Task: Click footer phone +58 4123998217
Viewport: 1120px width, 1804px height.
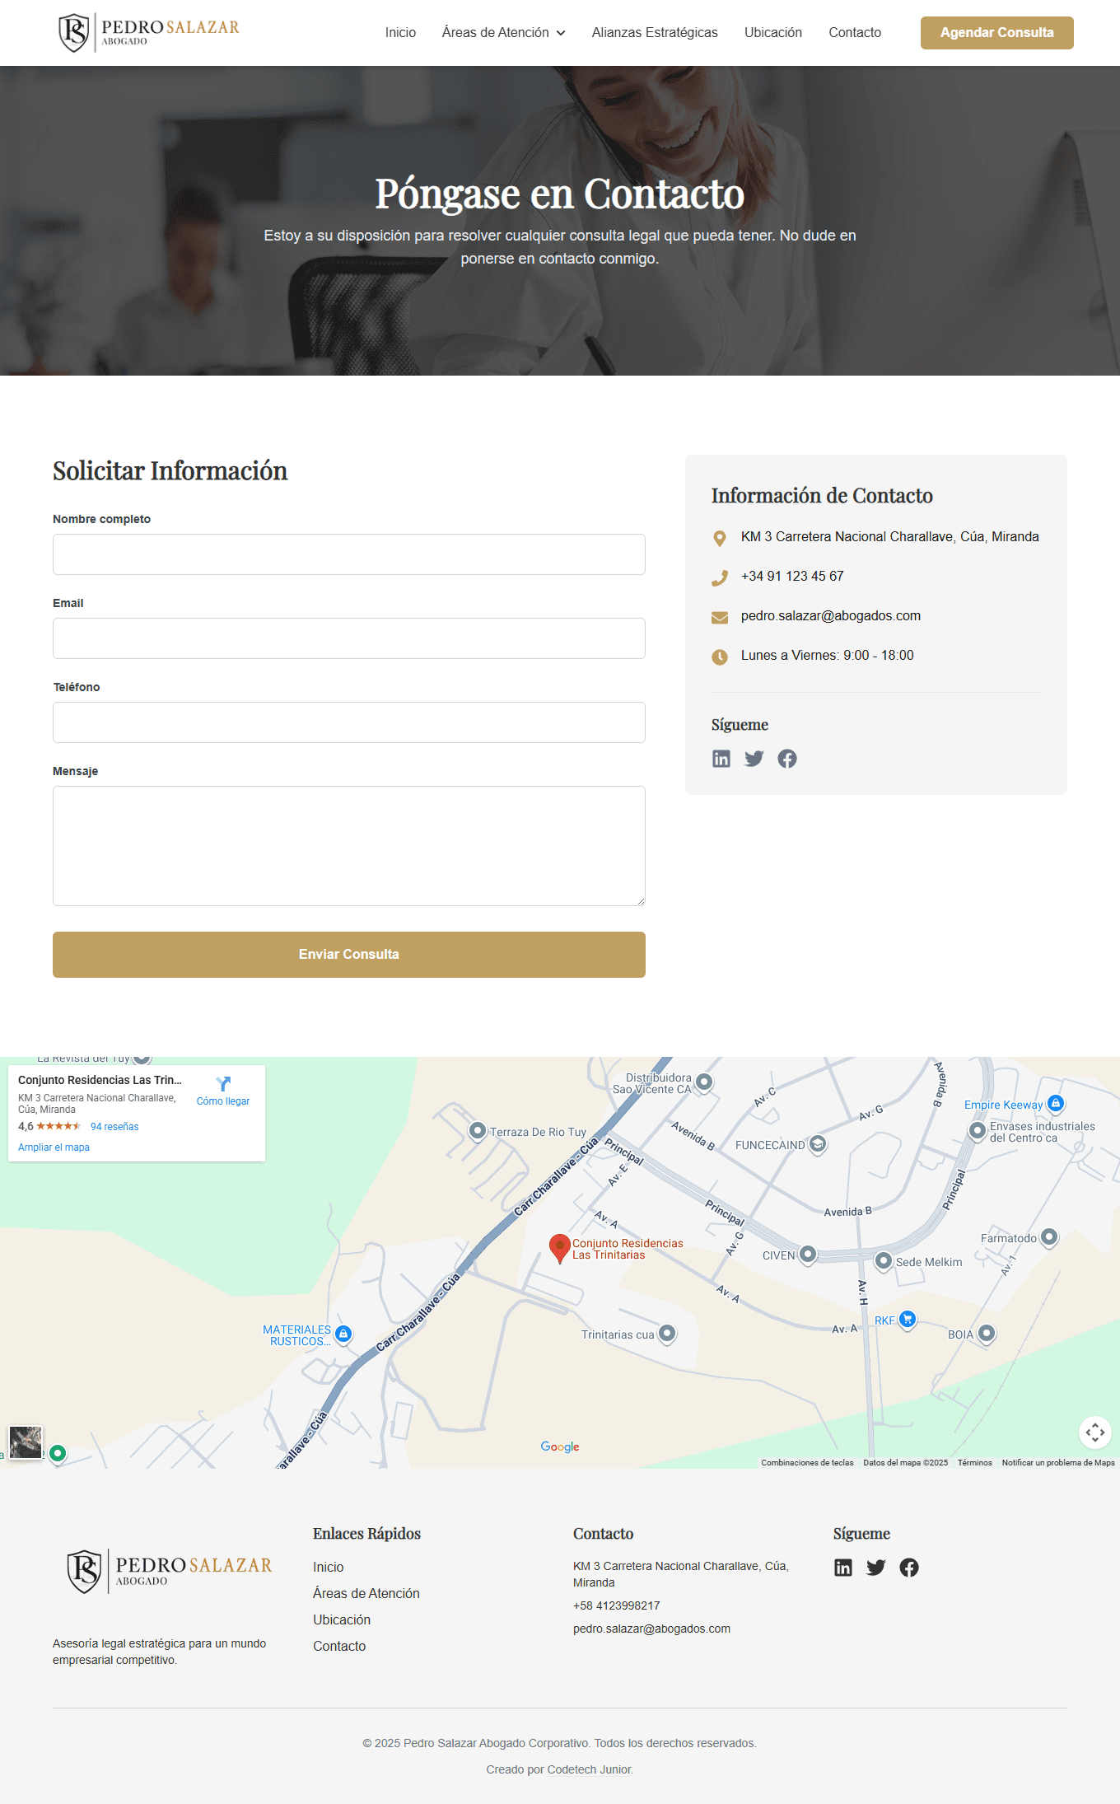Action: 617,1605
